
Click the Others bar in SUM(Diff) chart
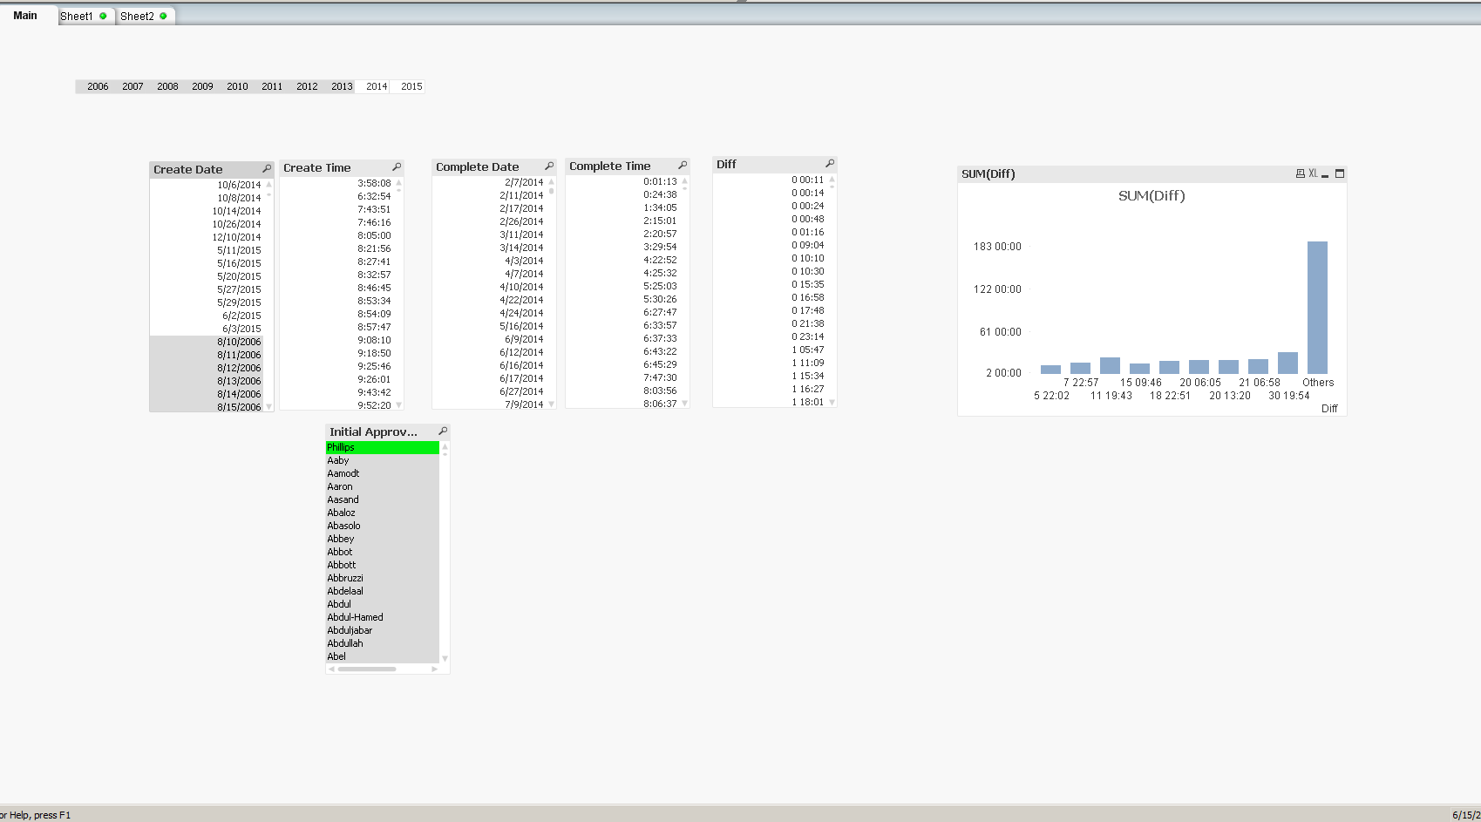coord(1317,308)
